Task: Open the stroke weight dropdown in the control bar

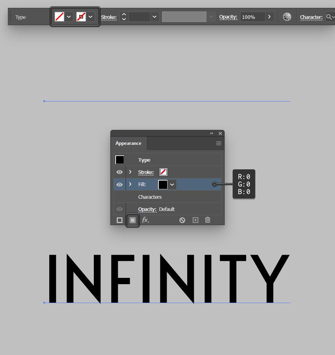Action: coord(154,17)
